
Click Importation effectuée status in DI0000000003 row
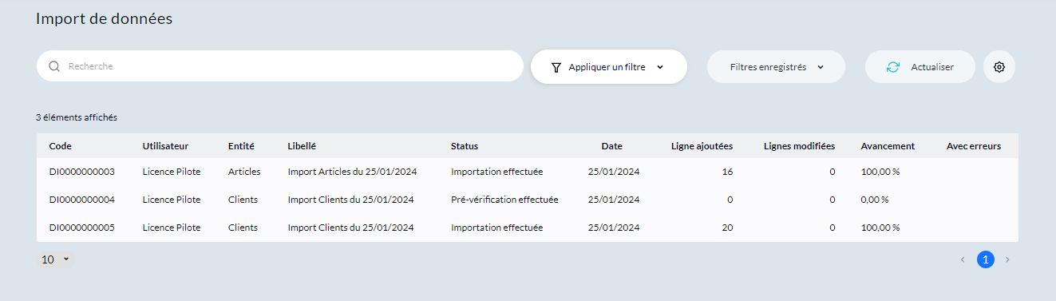point(496,172)
